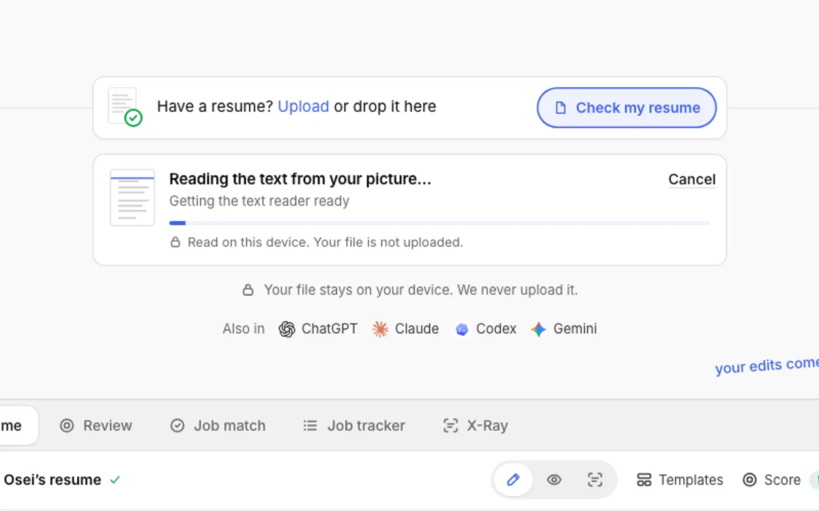Open the Upload link
This screenshot has width=819, height=511.
coord(303,106)
